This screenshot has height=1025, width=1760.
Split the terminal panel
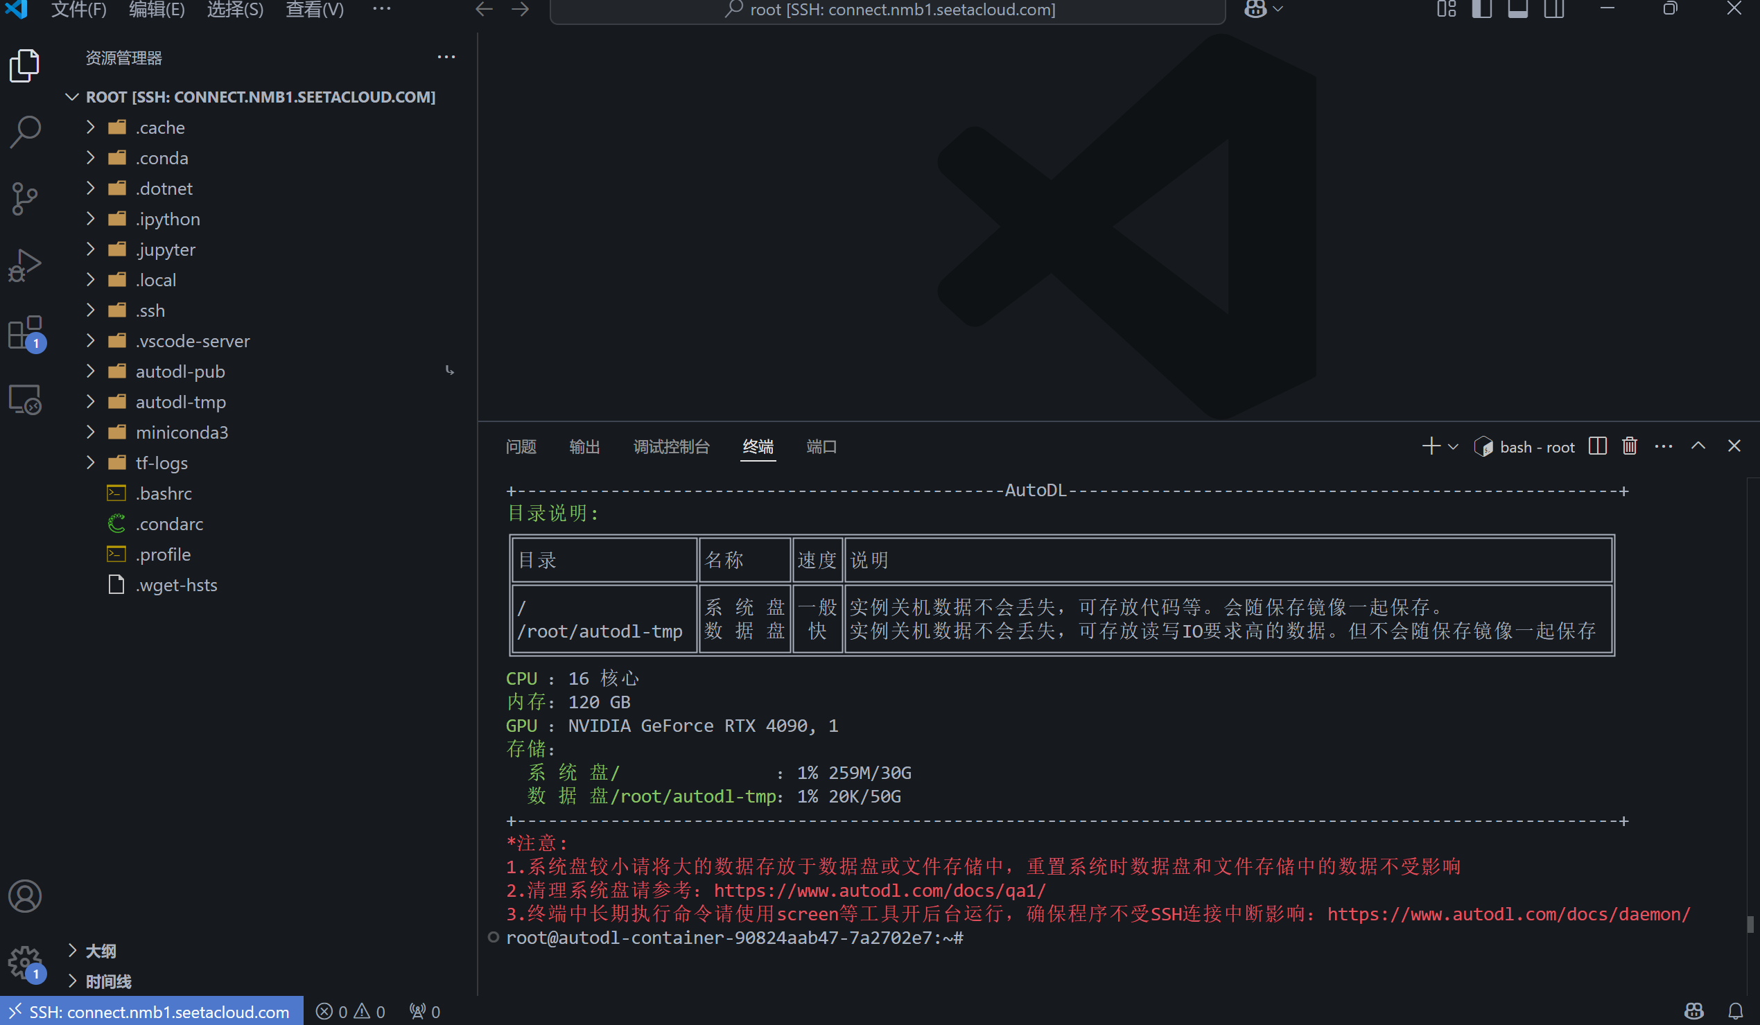[1597, 446]
